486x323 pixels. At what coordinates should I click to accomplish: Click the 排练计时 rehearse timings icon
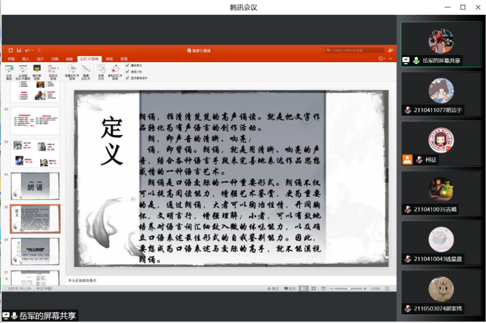[x=101, y=68]
